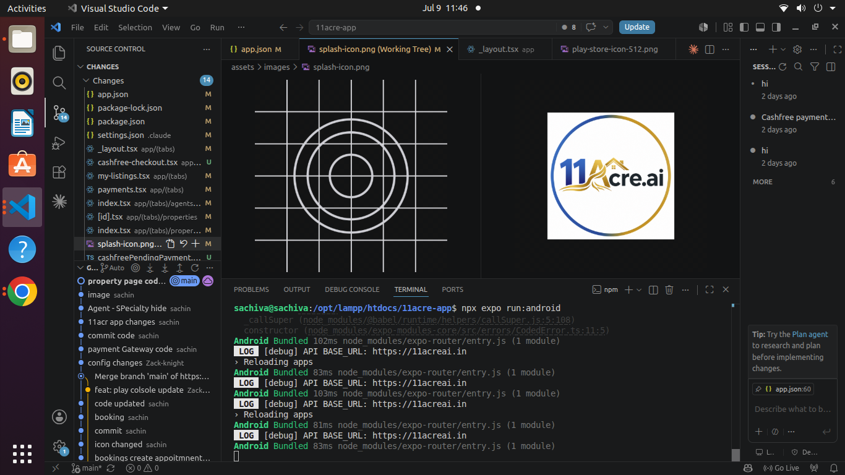The image size is (845, 475).
Task: Toggle sessions sidebar layout icon
Action: pos(831,67)
